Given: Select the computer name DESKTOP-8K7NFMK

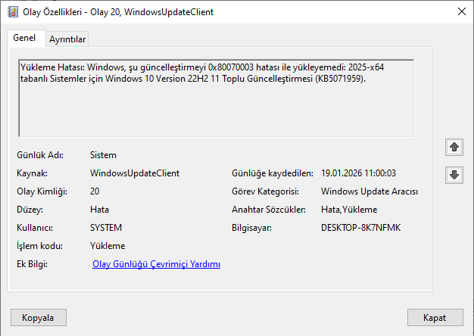Looking at the screenshot, I should point(360,228).
